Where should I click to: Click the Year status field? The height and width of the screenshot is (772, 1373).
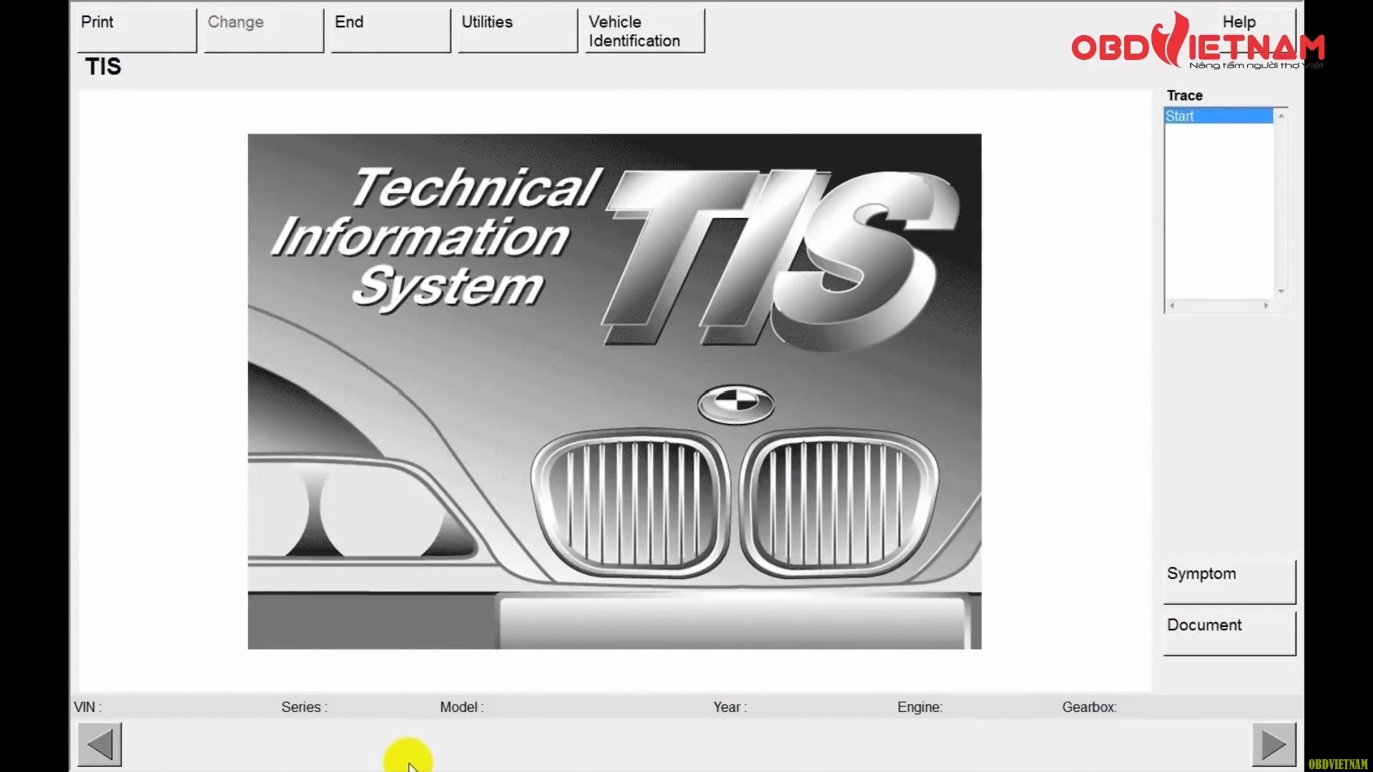729,707
